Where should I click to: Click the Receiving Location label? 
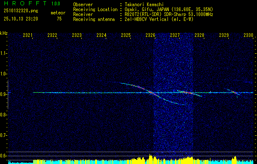(95, 9)
